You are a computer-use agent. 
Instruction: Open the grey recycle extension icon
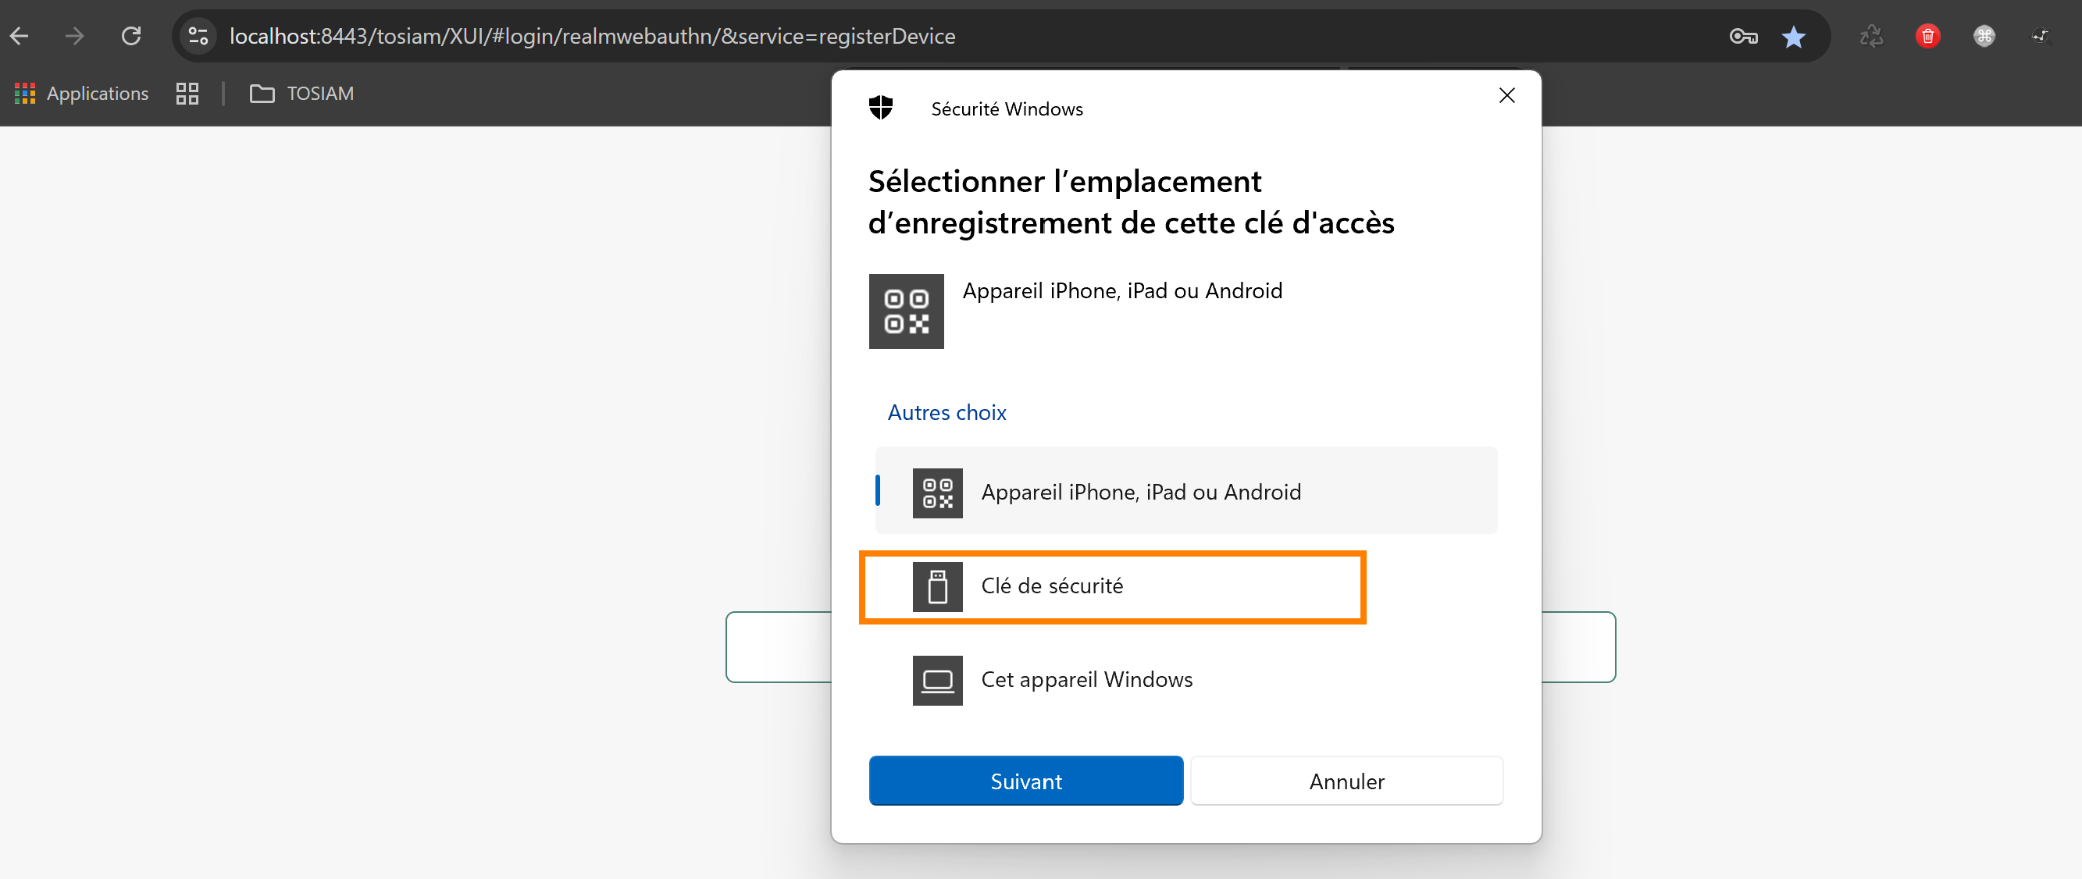[x=1871, y=37]
